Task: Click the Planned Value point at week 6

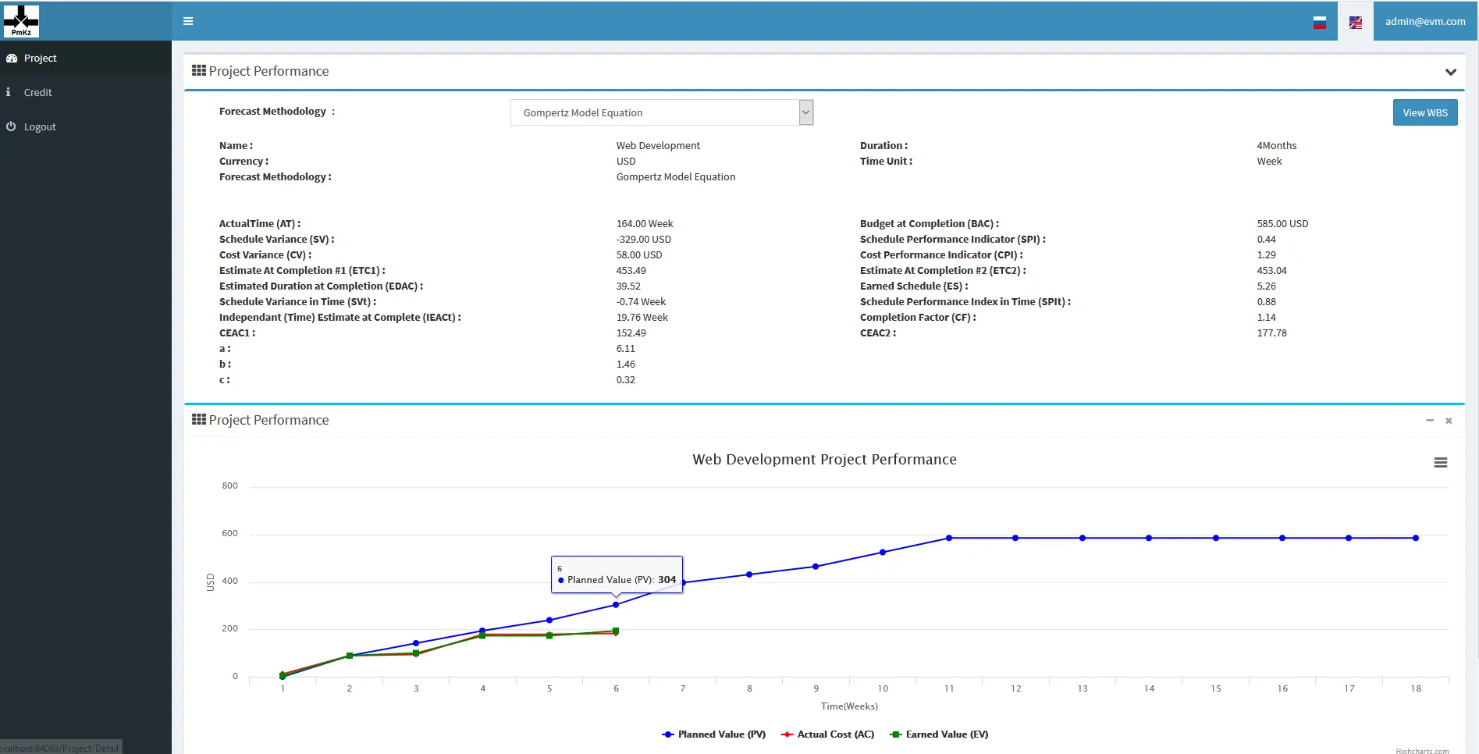Action: [x=616, y=605]
